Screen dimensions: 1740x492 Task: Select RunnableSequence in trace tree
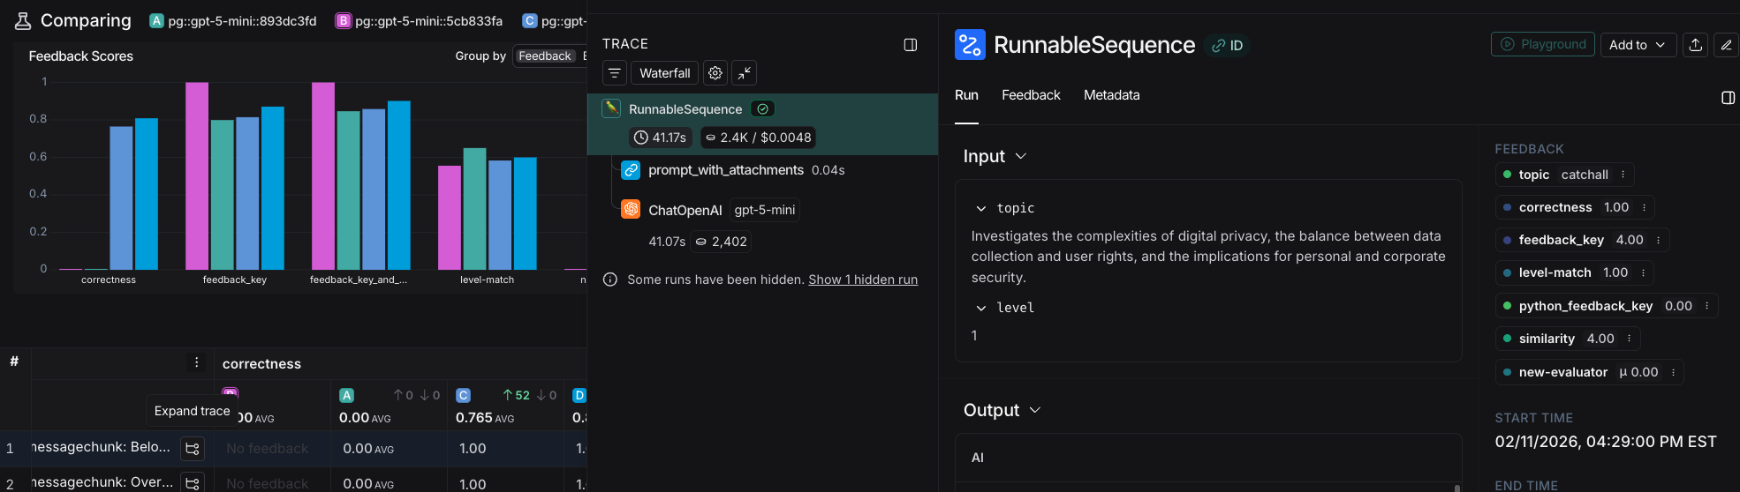tap(762, 124)
